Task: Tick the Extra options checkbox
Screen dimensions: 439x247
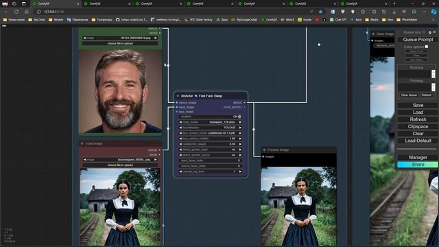Action: (427, 47)
